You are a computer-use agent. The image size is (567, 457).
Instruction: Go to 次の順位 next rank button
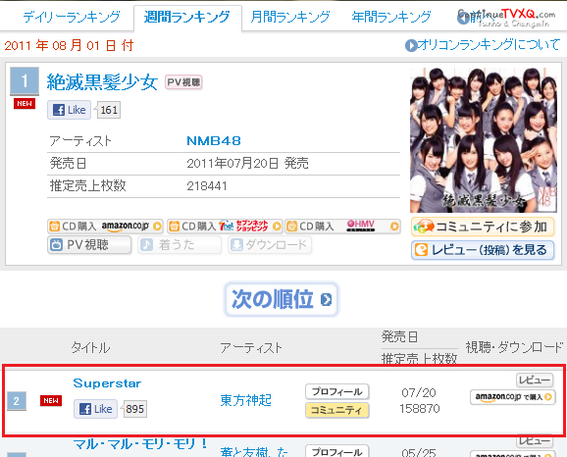pos(282,299)
